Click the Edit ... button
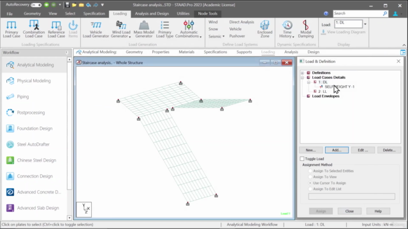 363,150
